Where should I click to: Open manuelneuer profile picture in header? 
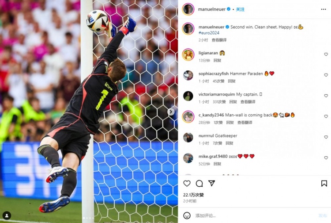[x=188, y=9]
